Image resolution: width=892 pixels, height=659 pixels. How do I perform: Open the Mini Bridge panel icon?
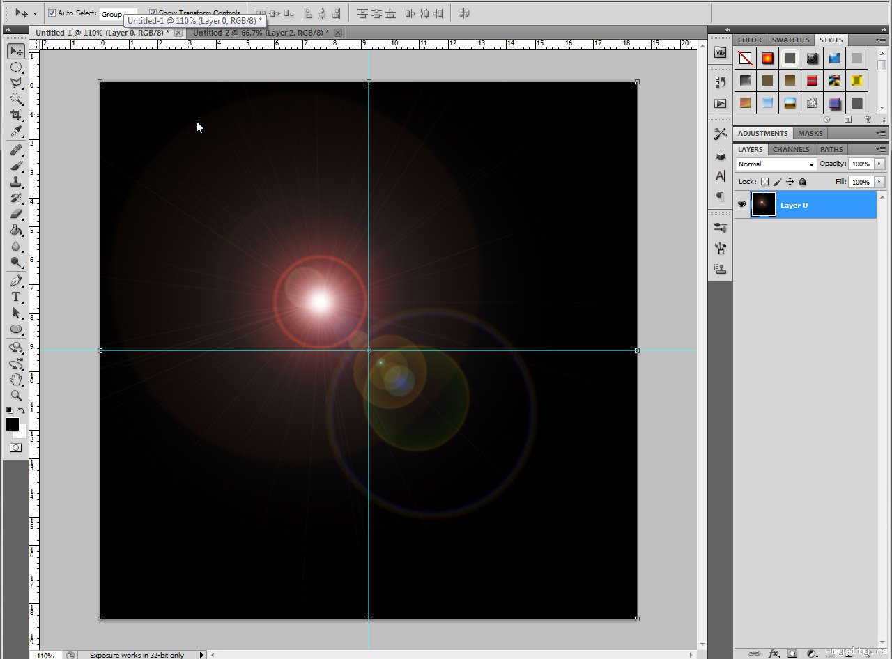point(721,53)
